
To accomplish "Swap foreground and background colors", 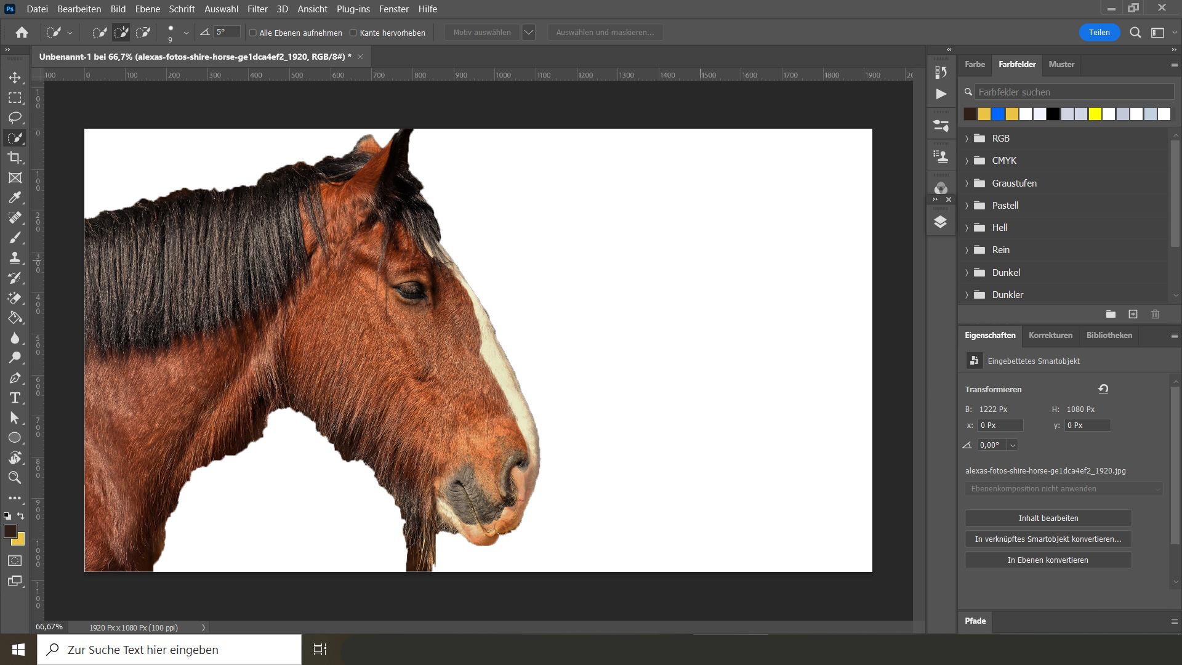I will tap(21, 516).
